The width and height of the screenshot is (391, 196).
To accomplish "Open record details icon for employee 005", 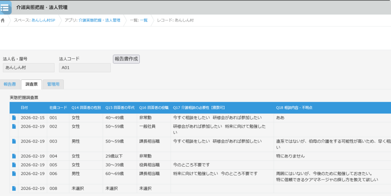I will [14, 165].
